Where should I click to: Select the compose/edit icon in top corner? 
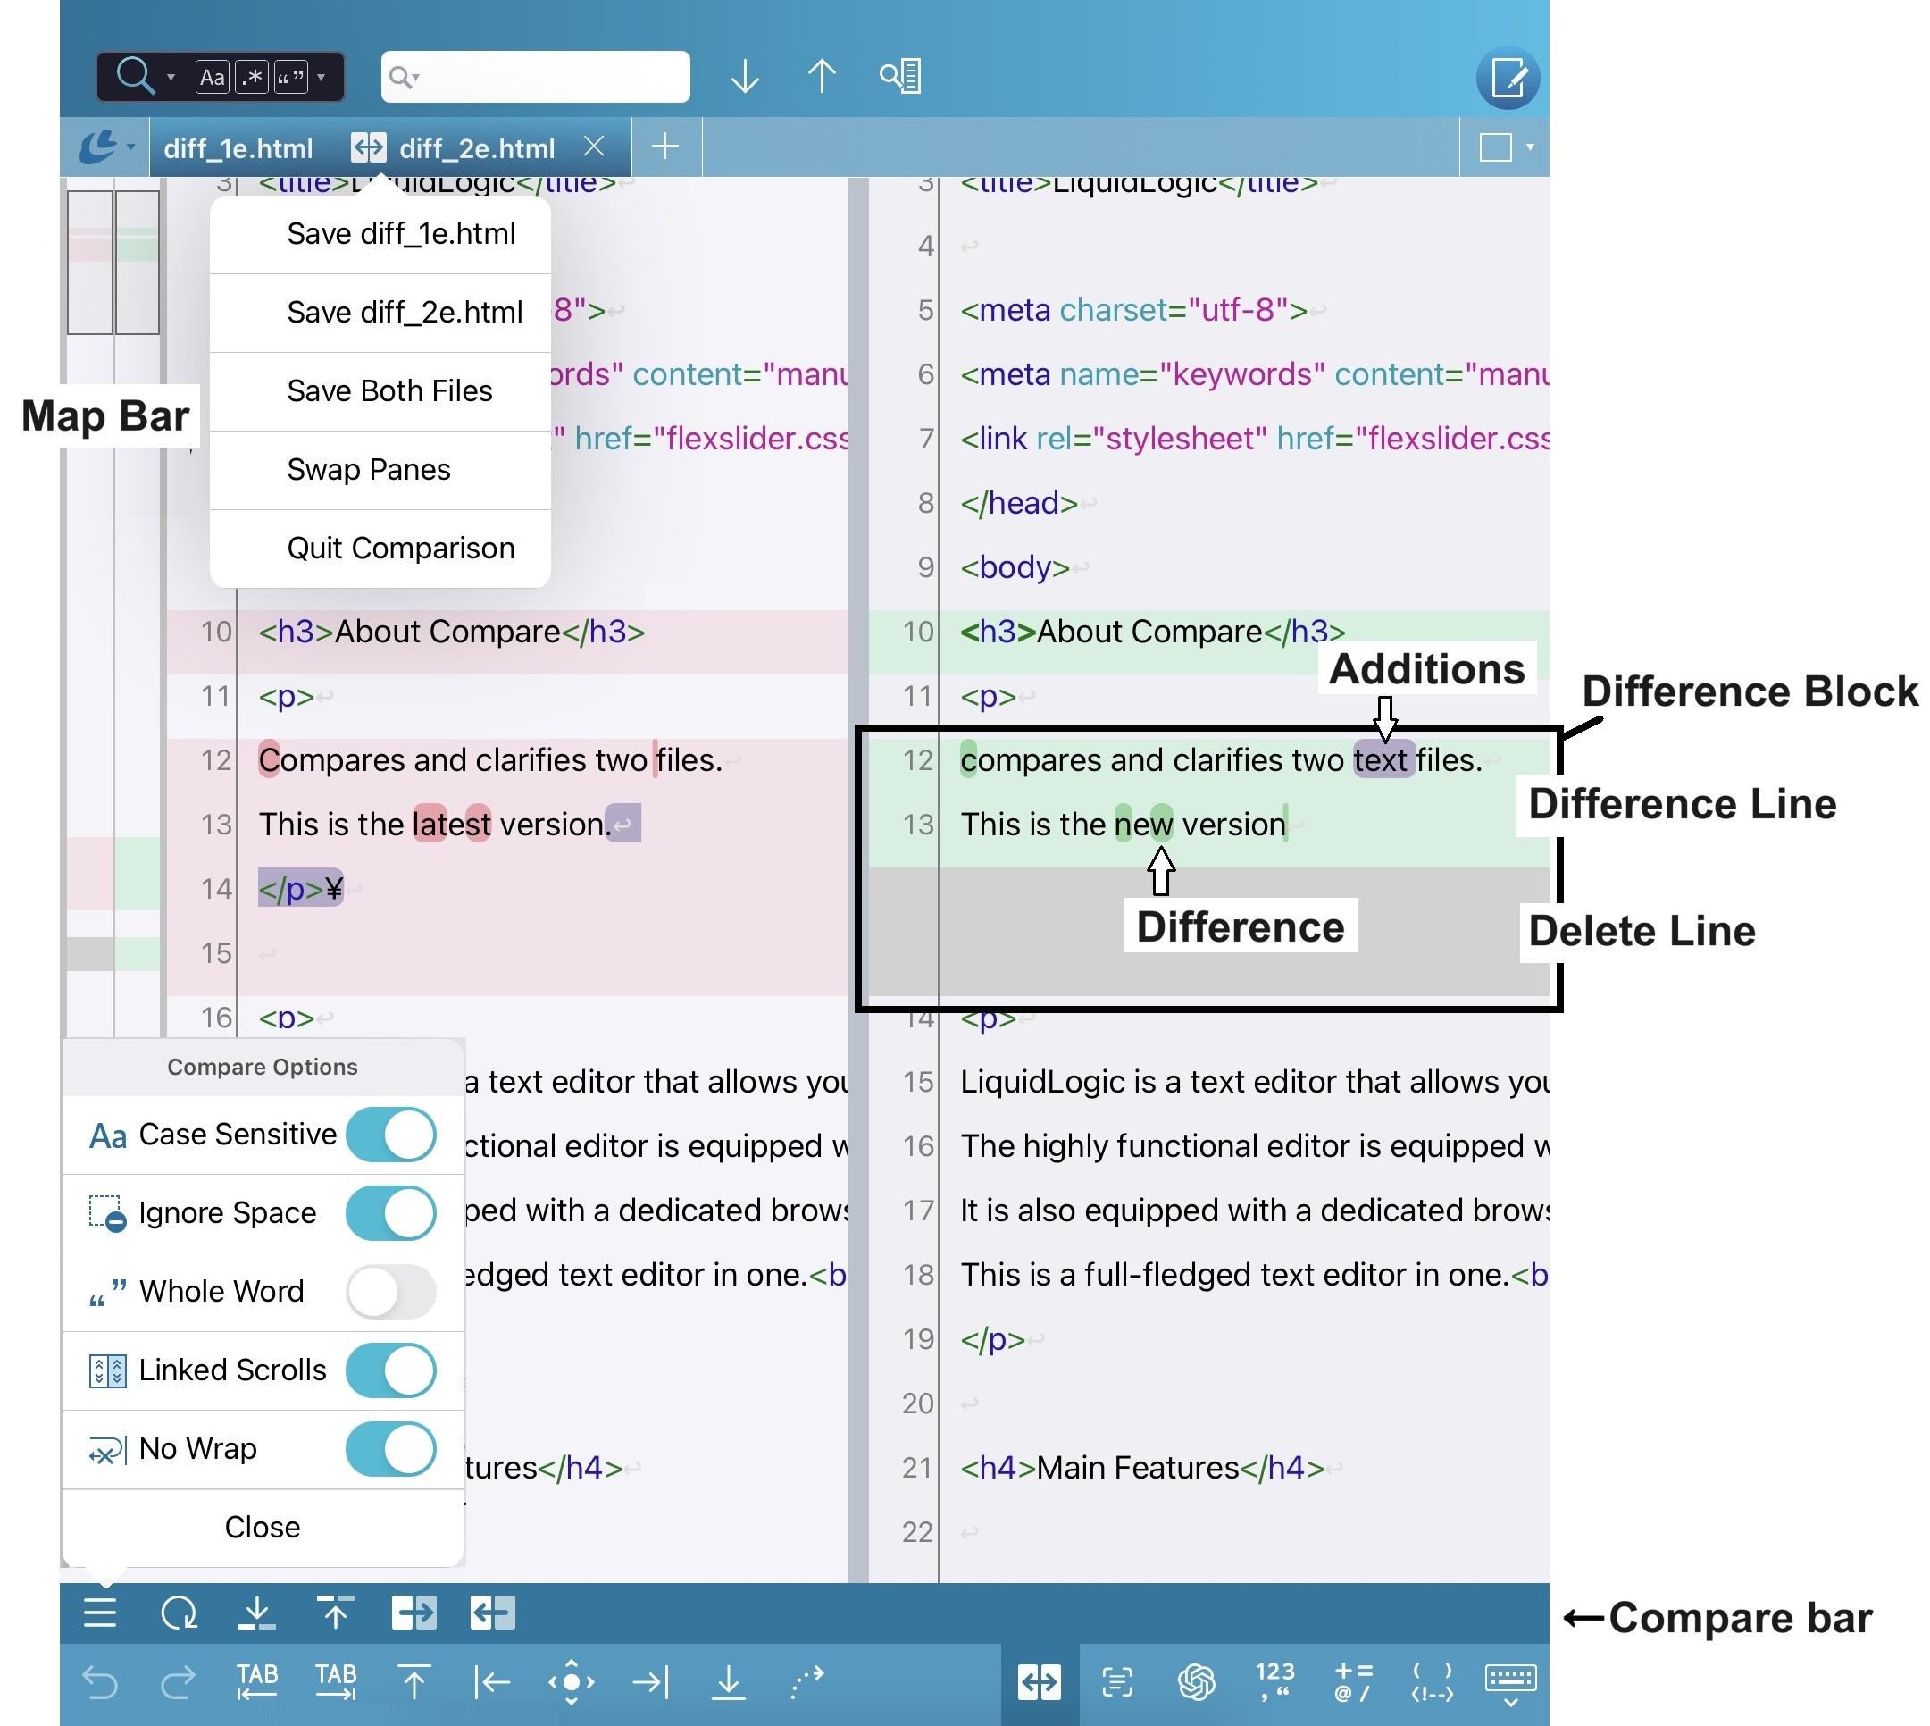pyautogui.click(x=1508, y=78)
